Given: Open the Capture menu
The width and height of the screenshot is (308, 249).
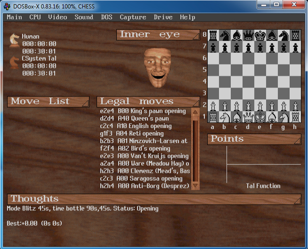Looking at the screenshot, I should [133, 17].
